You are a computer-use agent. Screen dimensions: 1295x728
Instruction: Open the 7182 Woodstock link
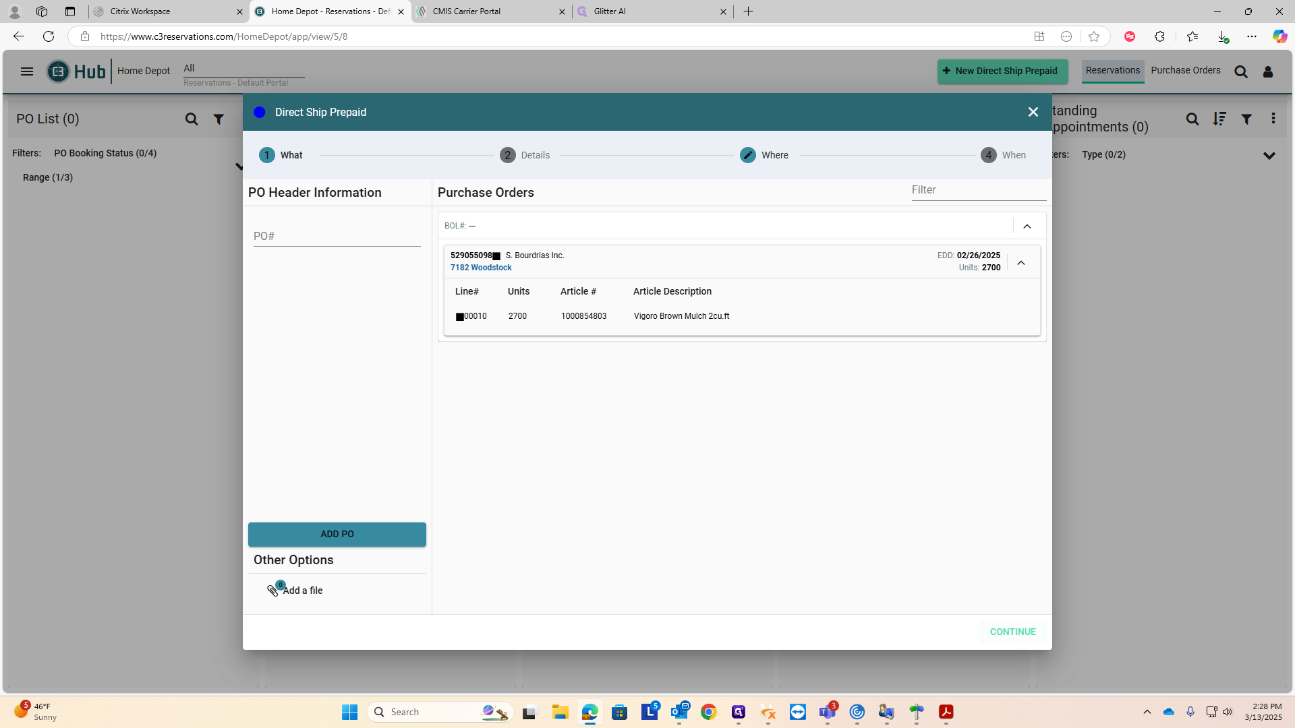[481, 268]
